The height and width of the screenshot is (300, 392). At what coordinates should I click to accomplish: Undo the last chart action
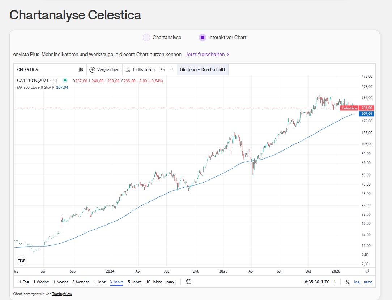point(163,70)
